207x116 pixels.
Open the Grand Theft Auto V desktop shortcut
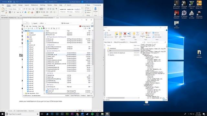[191, 5]
